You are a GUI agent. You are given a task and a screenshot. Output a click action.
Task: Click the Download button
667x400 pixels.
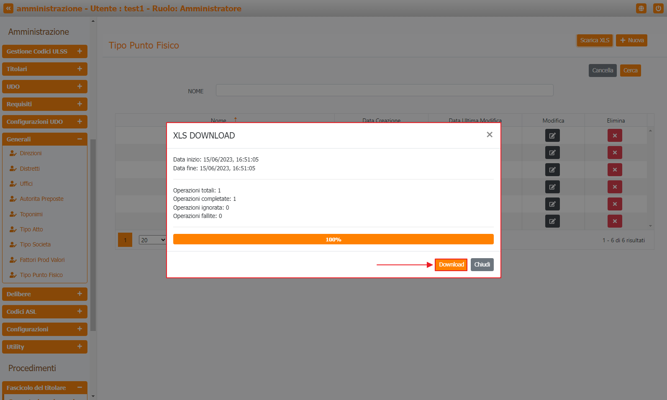click(451, 265)
